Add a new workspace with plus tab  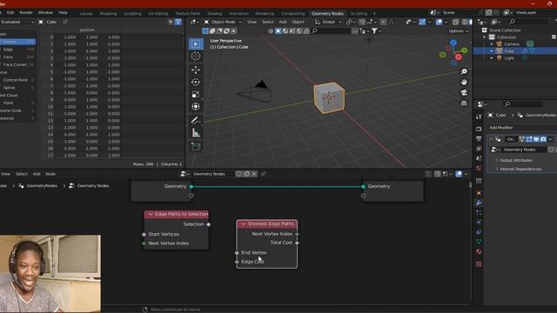pos(374,14)
